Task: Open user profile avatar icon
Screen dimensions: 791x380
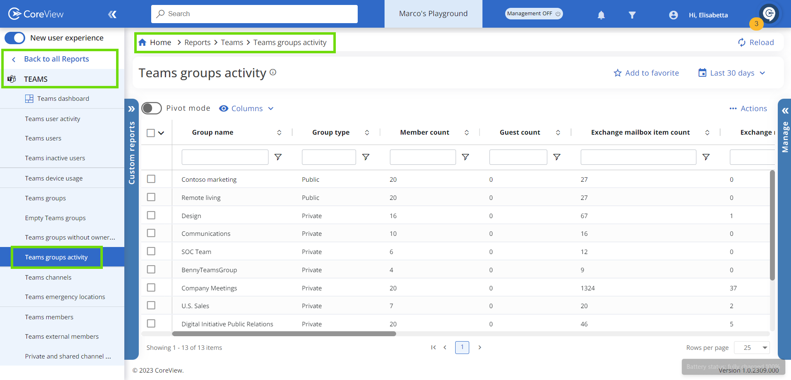Action: coord(673,15)
